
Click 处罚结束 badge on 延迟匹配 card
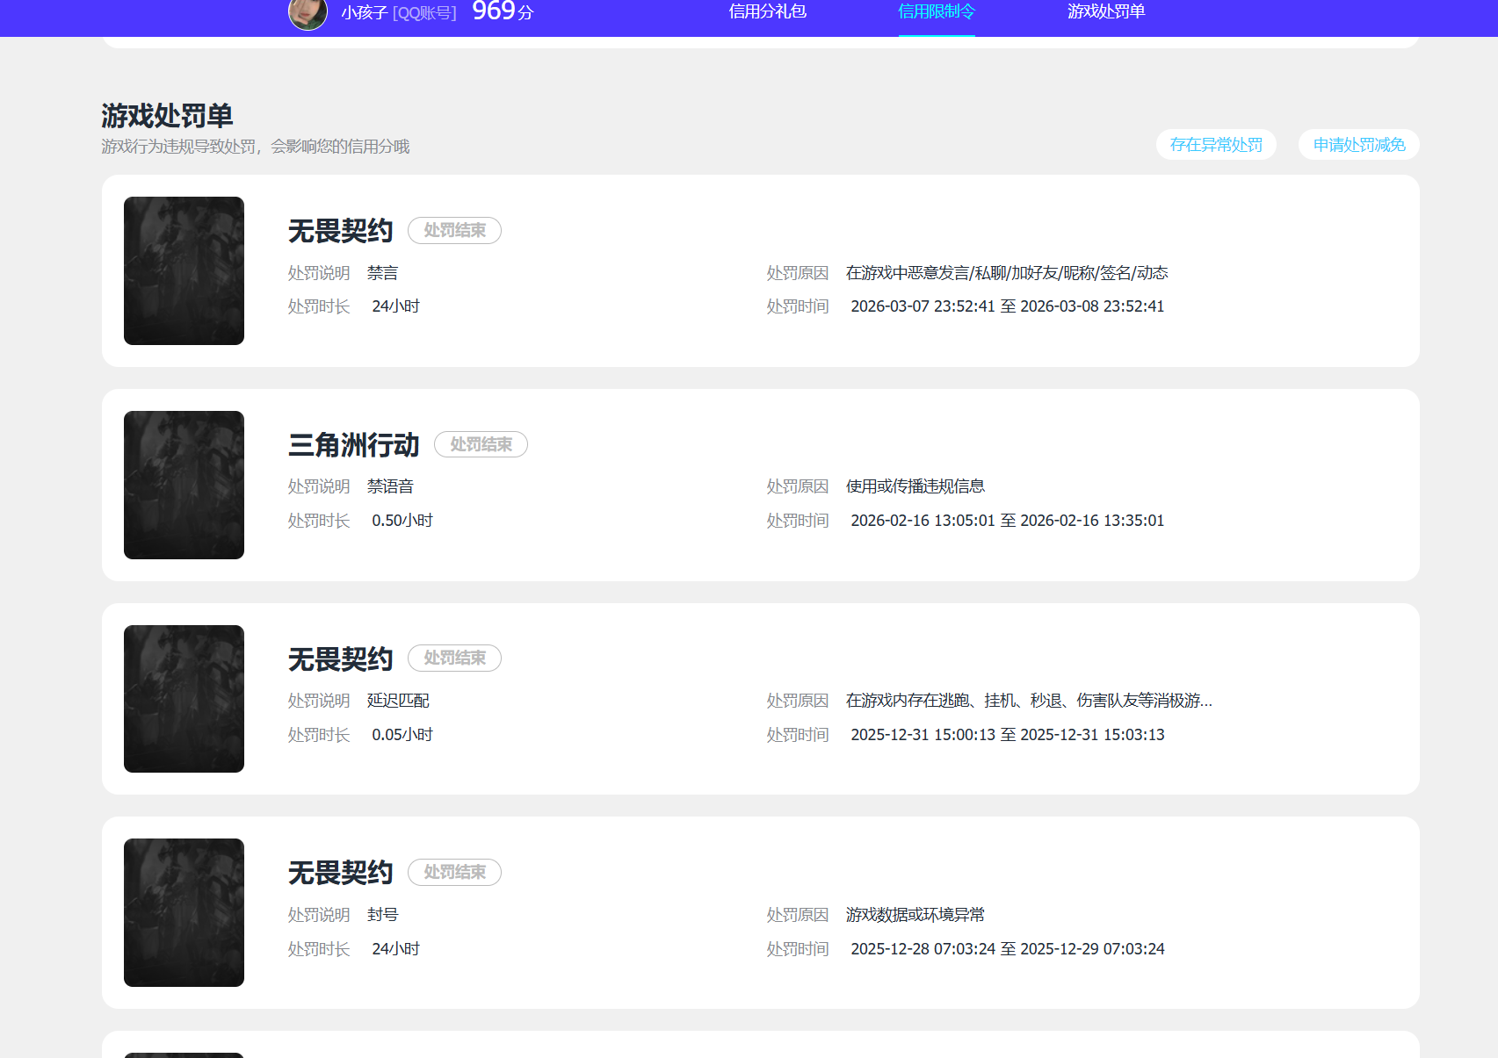(x=454, y=658)
